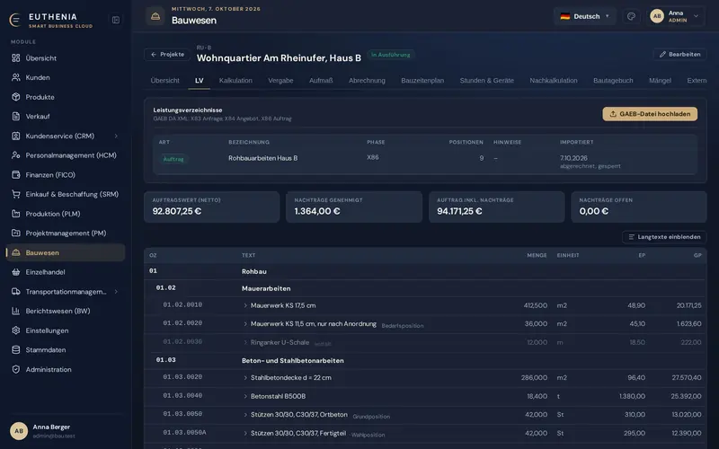This screenshot has height=449, width=719.
Task: Expand position Betonstahl B500B
Action: click(x=245, y=396)
